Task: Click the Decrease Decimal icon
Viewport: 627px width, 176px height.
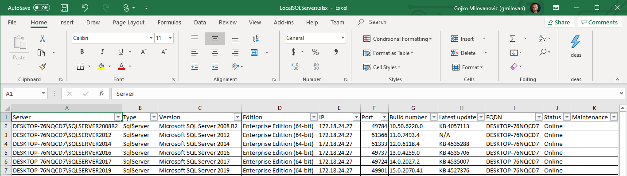Action: click(315, 66)
